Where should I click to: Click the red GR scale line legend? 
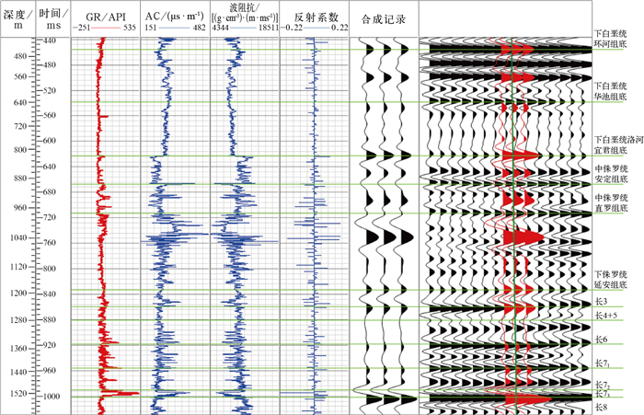(105, 29)
